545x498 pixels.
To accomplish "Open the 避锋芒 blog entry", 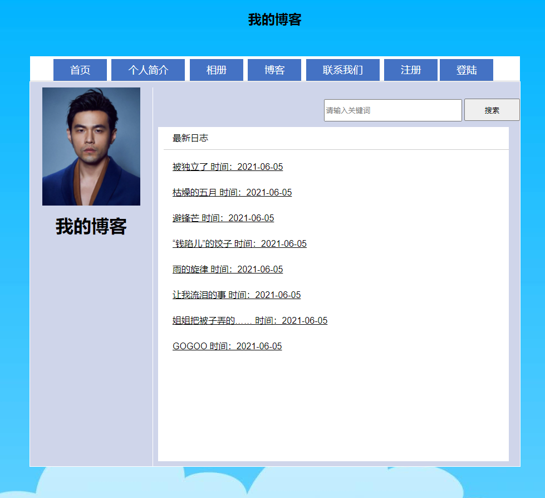I will pyautogui.click(x=223, y=218).
